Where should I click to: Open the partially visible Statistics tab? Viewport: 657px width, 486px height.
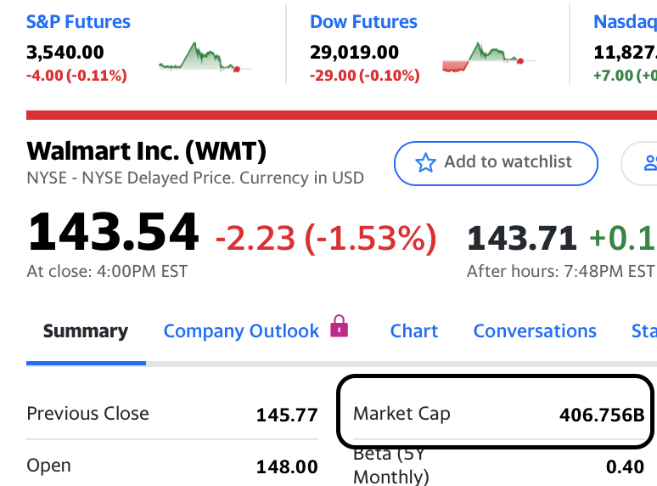click(644, 331)
